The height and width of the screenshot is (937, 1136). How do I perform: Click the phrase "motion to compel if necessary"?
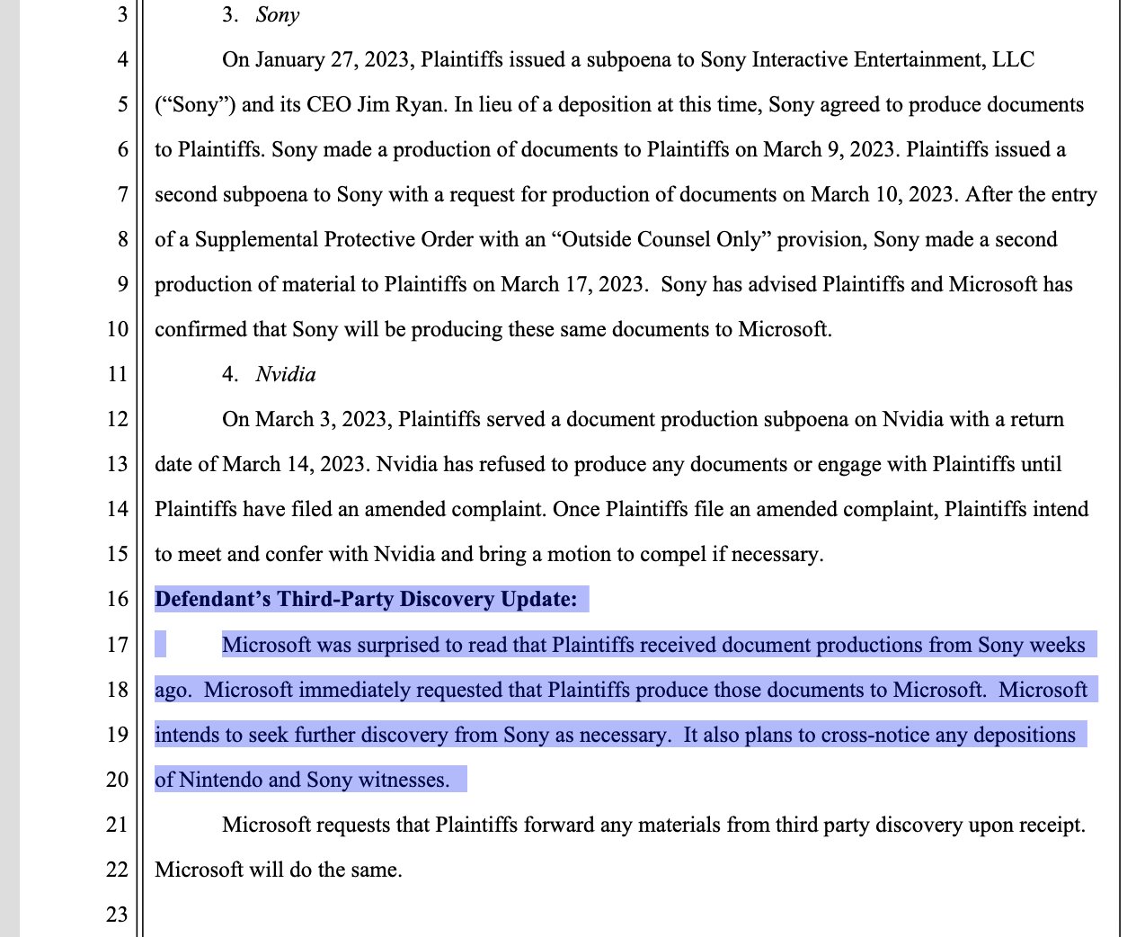point(686,555)
